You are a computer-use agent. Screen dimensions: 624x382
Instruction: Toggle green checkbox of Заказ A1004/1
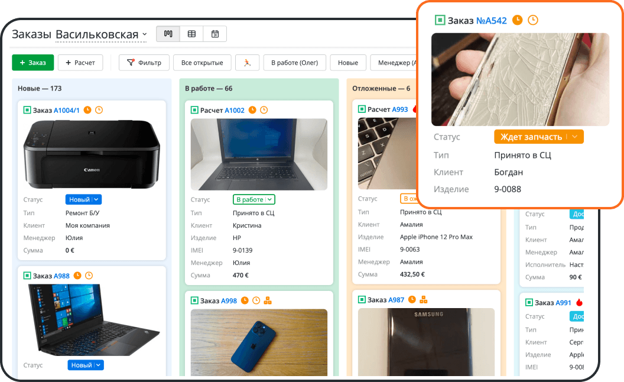[27, 110]
